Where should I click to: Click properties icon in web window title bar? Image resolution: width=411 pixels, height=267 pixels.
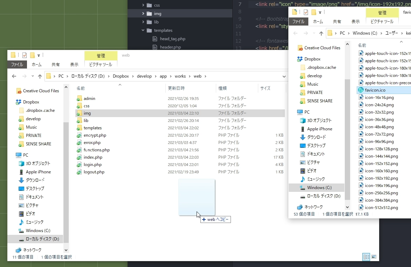pos(25,55)
